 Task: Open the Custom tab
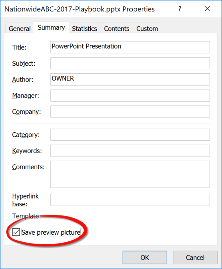click(147, 29)
